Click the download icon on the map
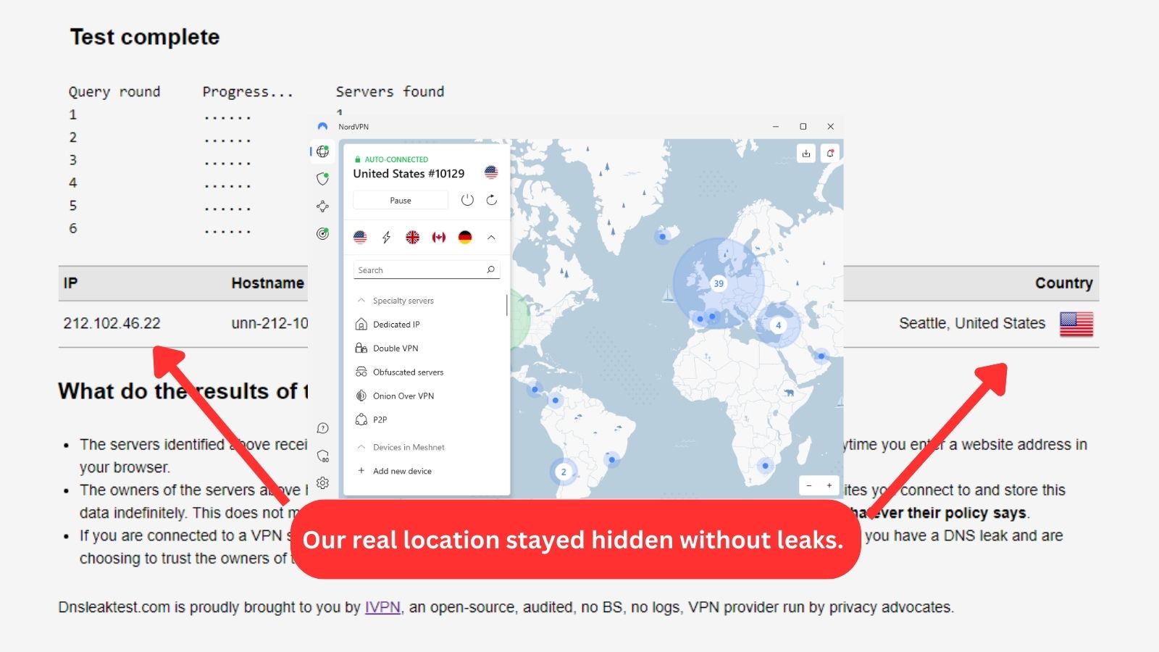The width and height of the screenshot is (1159, 652). (x=806, y=154)
